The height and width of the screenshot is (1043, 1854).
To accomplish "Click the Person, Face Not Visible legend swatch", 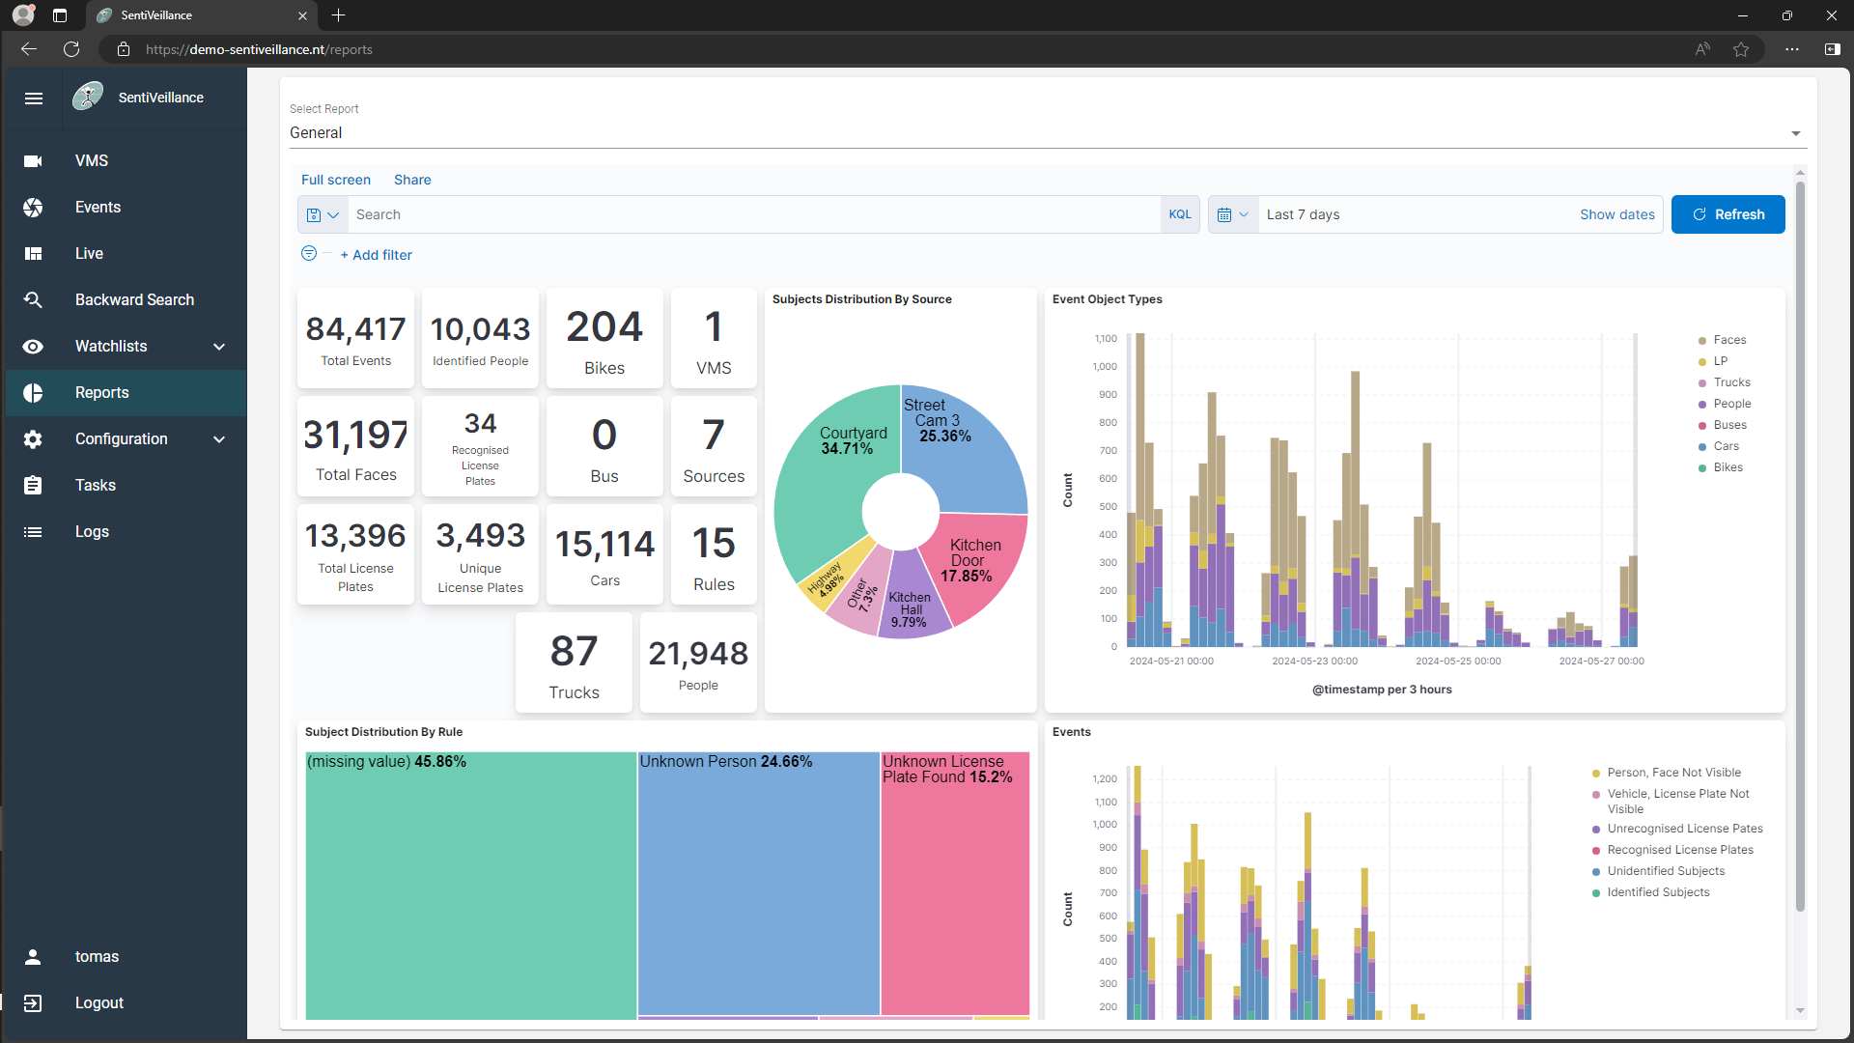I will coord(1596,774).
